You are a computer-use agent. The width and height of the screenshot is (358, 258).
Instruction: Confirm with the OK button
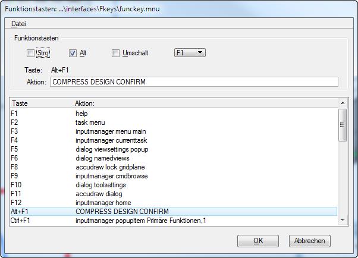[x=258, y=241]
